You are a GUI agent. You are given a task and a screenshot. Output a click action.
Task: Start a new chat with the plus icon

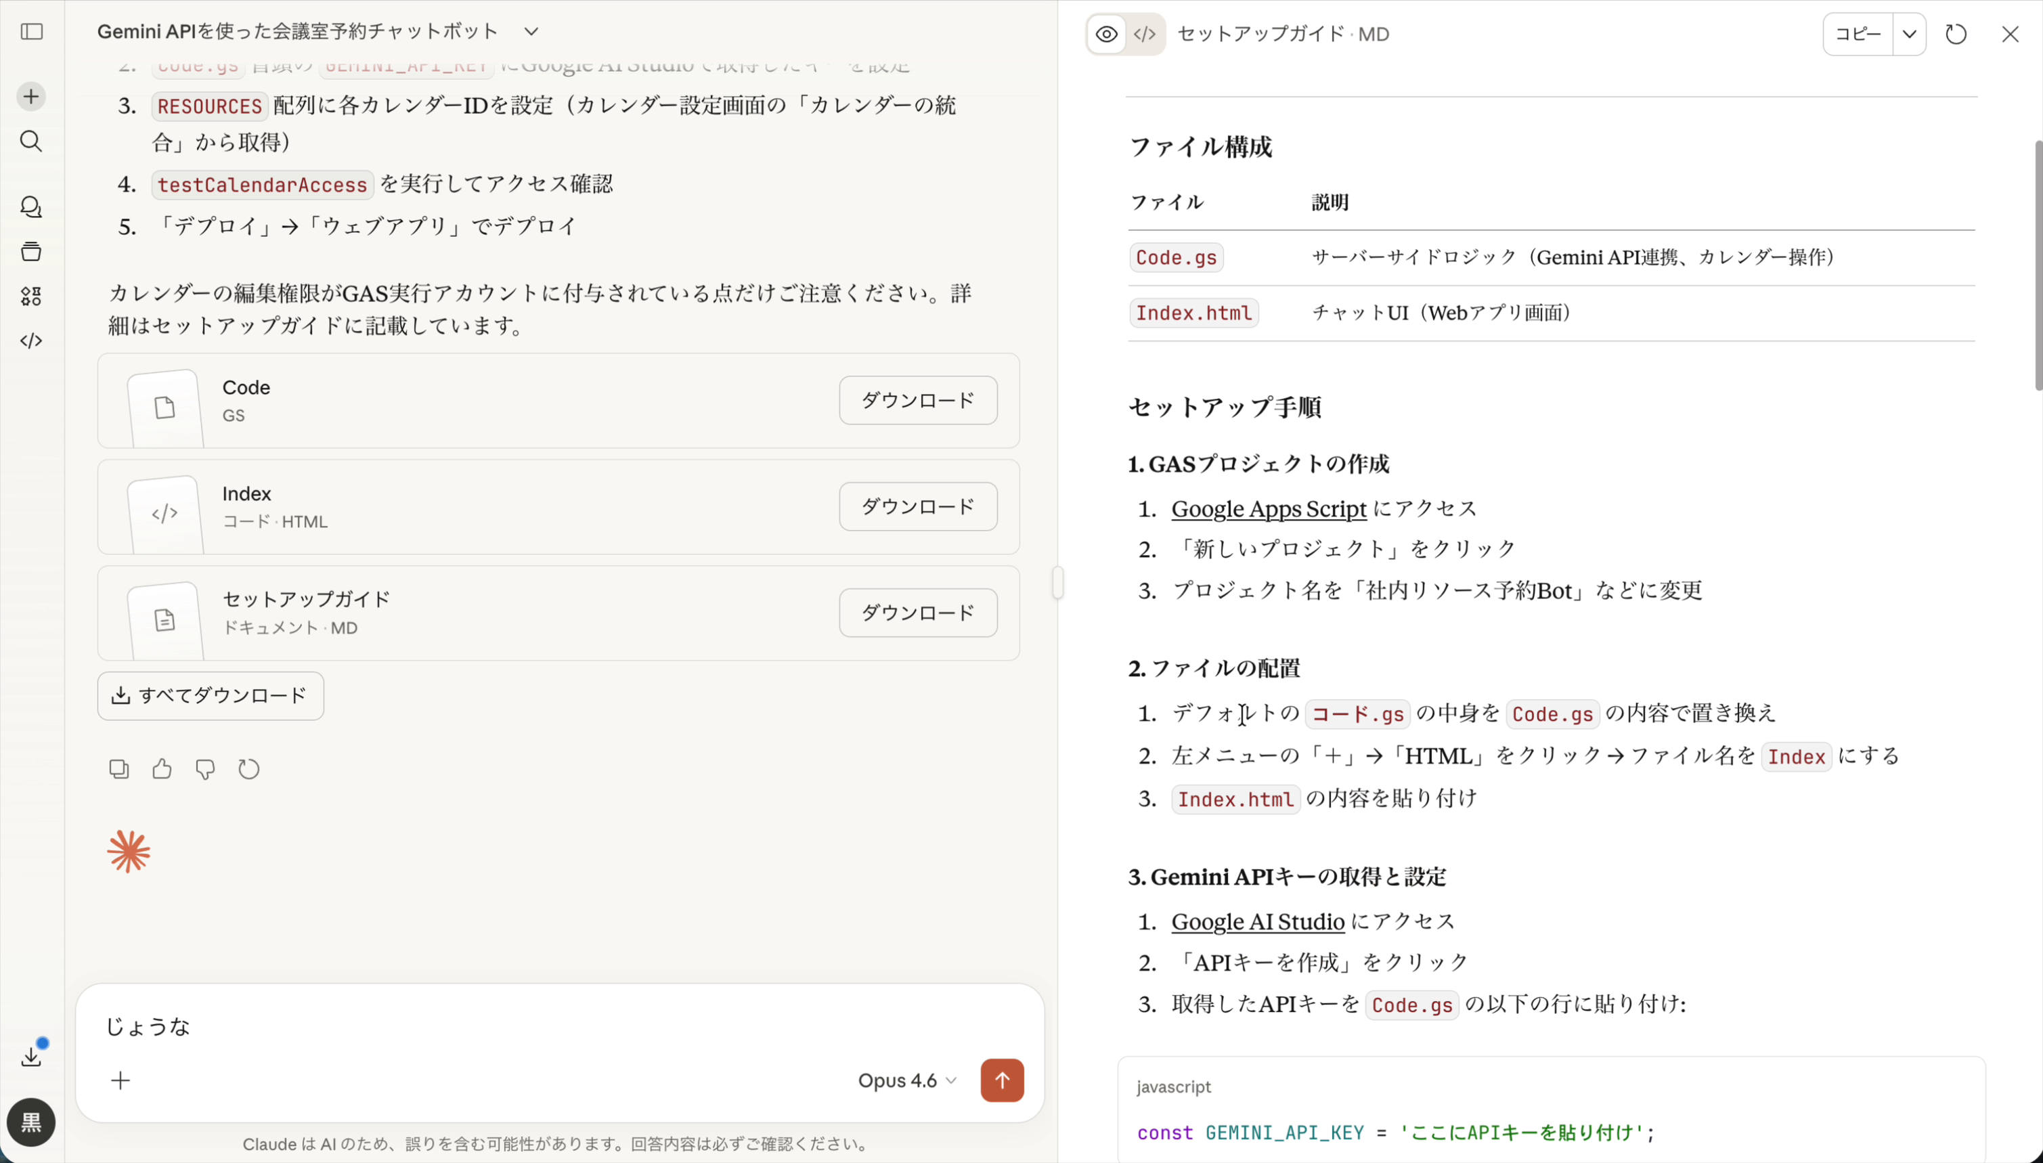point(30,96)
